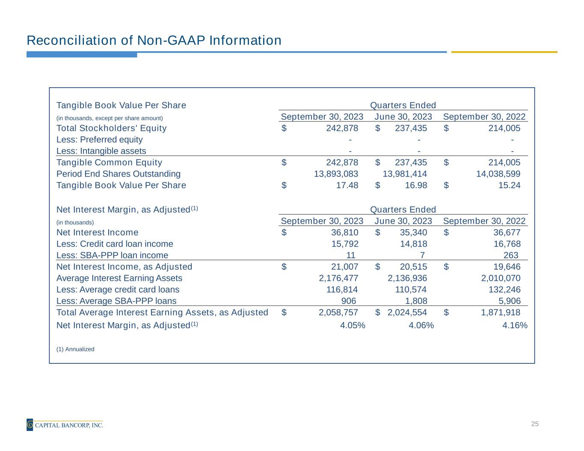Image resolution: width=584 pixels, height=451 pixels.
Task: Select 'Total Stockholders' Equity' row label
Action: (x=112, y=128)
